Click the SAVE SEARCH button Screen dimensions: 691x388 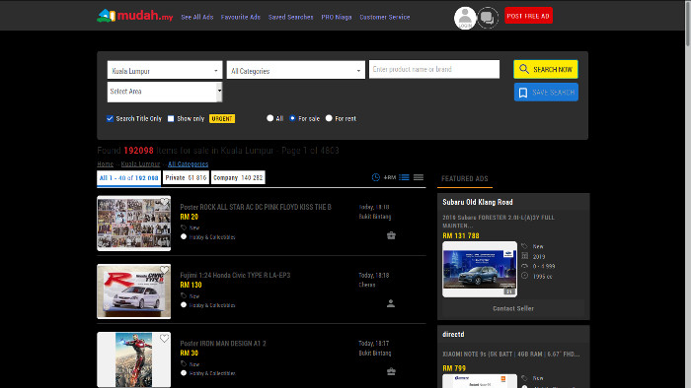point(546,93)
